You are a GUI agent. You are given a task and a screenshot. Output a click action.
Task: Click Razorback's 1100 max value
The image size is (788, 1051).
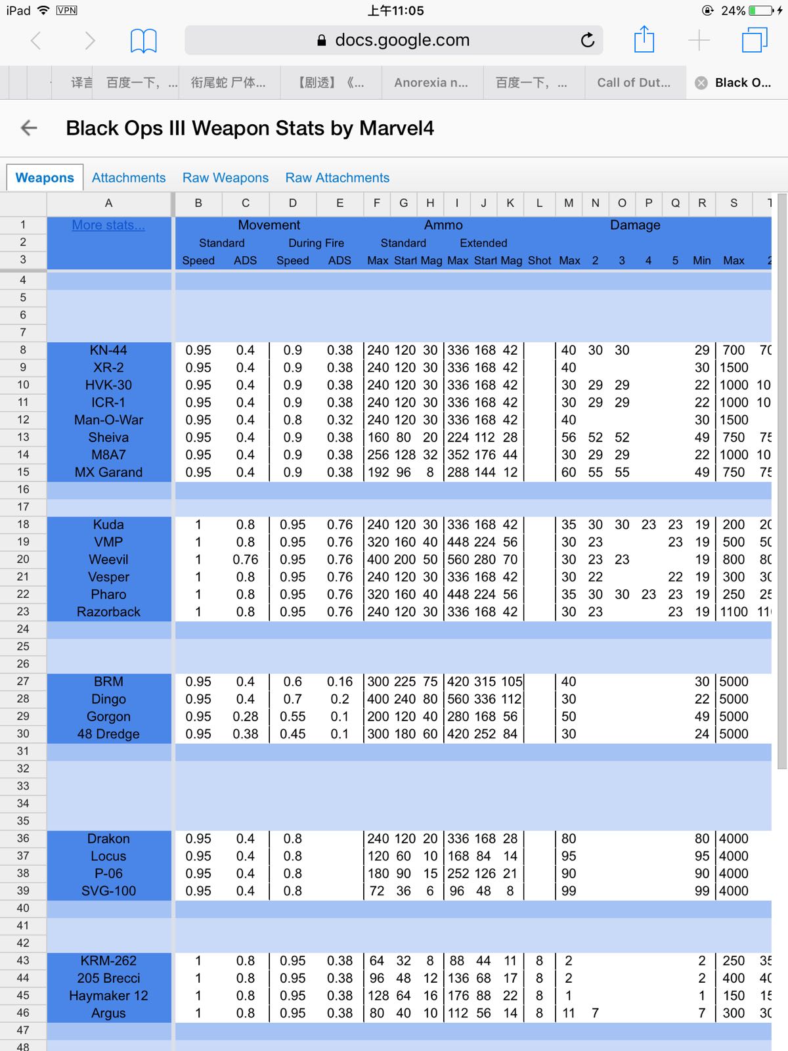[733, 612]
